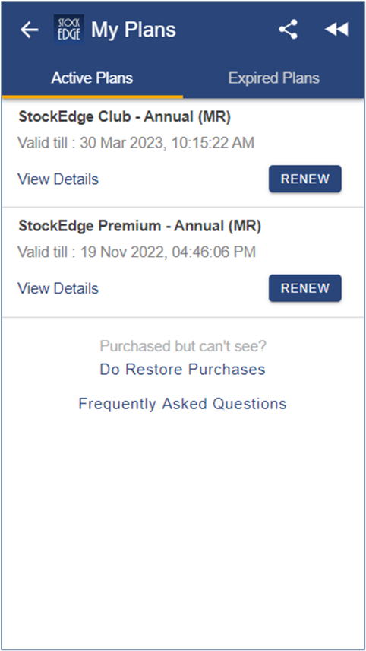View Details of StockEdge Club plan

[x=58, y=179]
